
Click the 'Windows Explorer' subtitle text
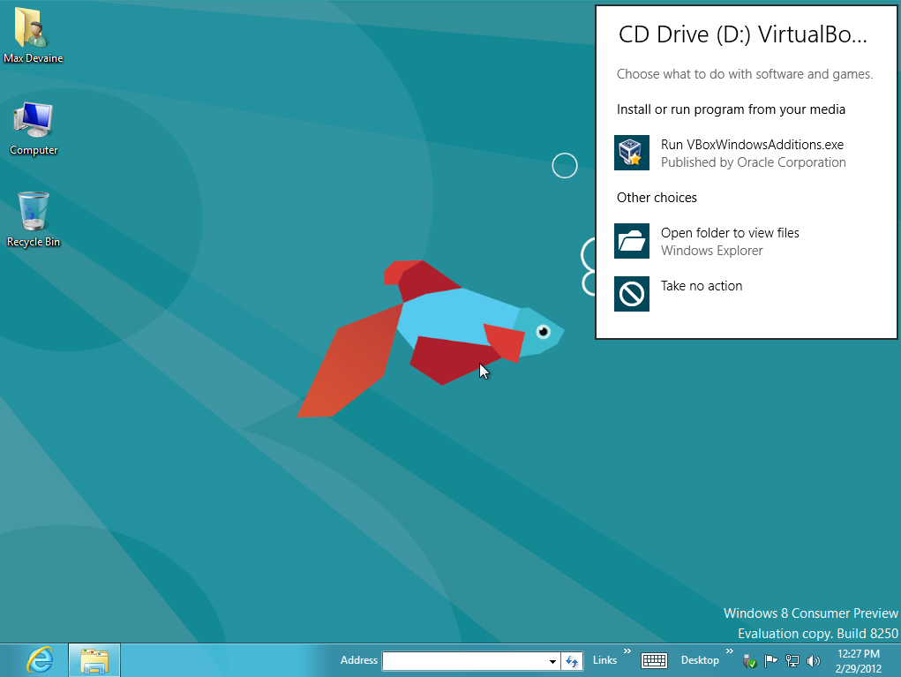[x=711, y=251]
